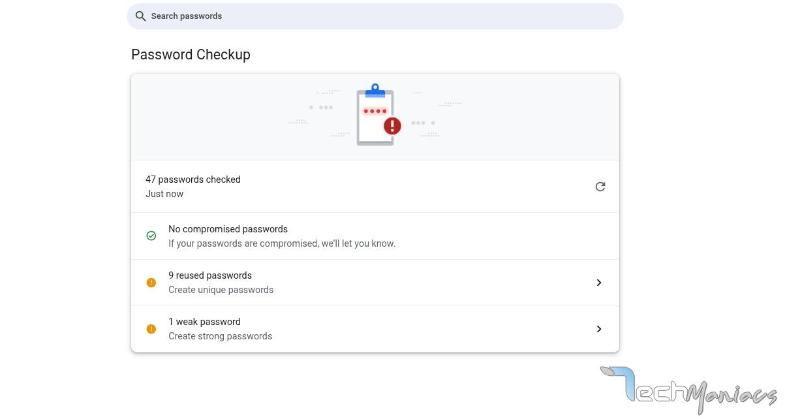The height and width of the screenshot is (419, 785).
Task: Click the green checkmark status icon
Action: (151, 236)
